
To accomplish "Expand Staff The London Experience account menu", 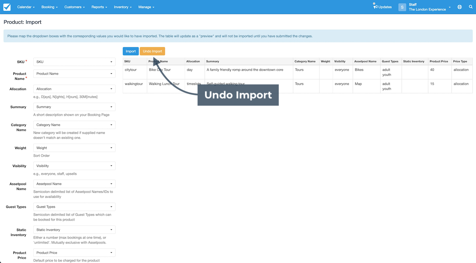I will click(x=429, y=7).
